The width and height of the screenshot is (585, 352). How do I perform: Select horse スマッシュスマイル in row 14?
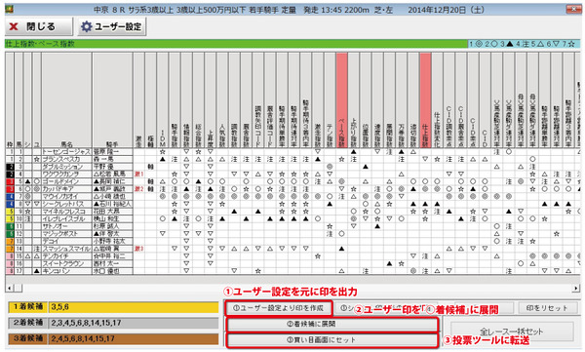click(x=66, y=249)
